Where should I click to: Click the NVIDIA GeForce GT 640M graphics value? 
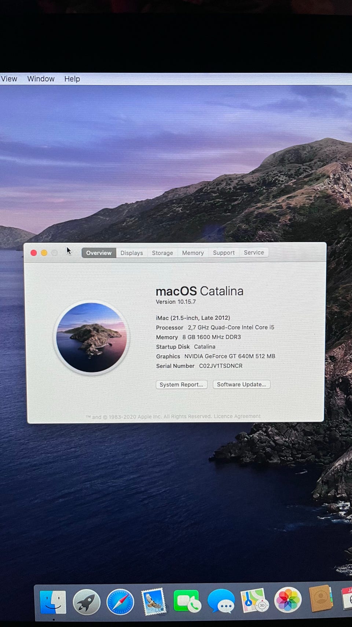click(x=230, y=356)
